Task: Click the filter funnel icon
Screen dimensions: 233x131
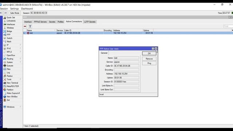Action: click(x=30, y=26)
